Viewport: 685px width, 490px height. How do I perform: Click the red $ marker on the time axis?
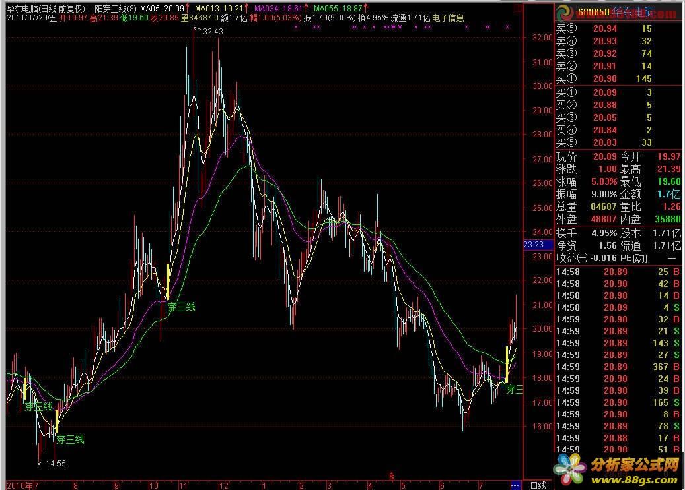(392, 476)
